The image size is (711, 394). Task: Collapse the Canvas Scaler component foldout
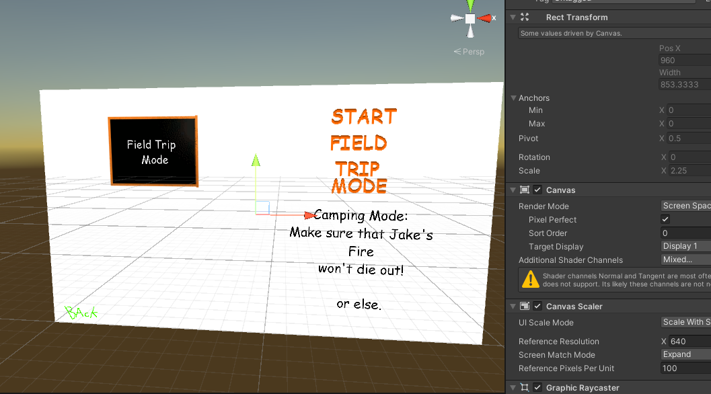click(x=513, y=306)
